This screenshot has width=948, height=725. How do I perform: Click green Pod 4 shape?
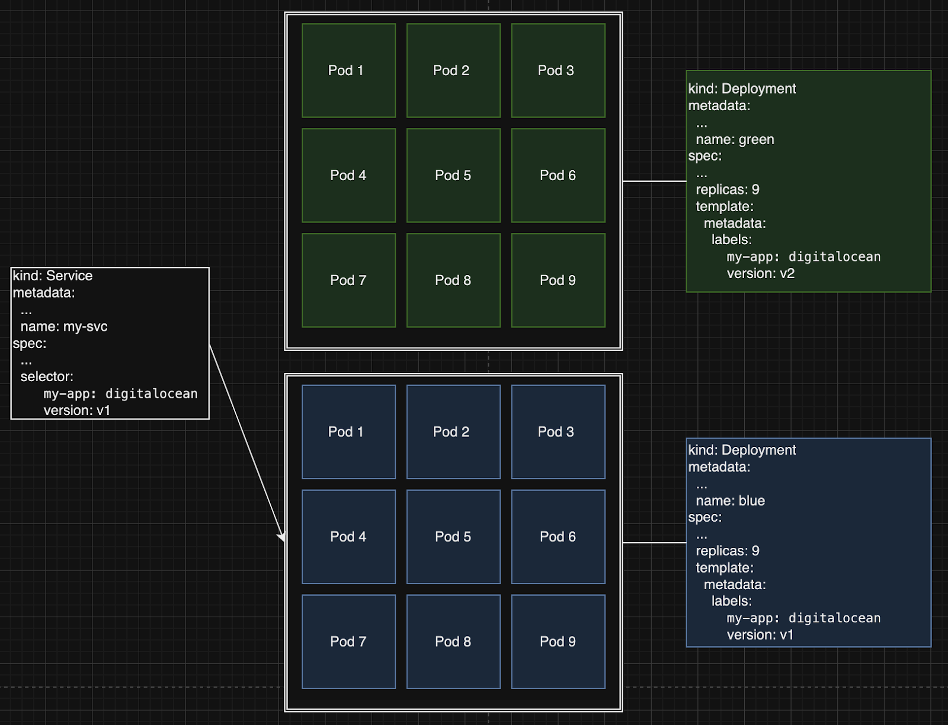tap(348, 175)
